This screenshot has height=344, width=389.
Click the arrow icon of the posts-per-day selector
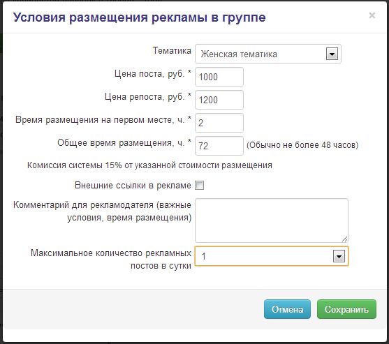pyautogui.click(x=339, y=256)
